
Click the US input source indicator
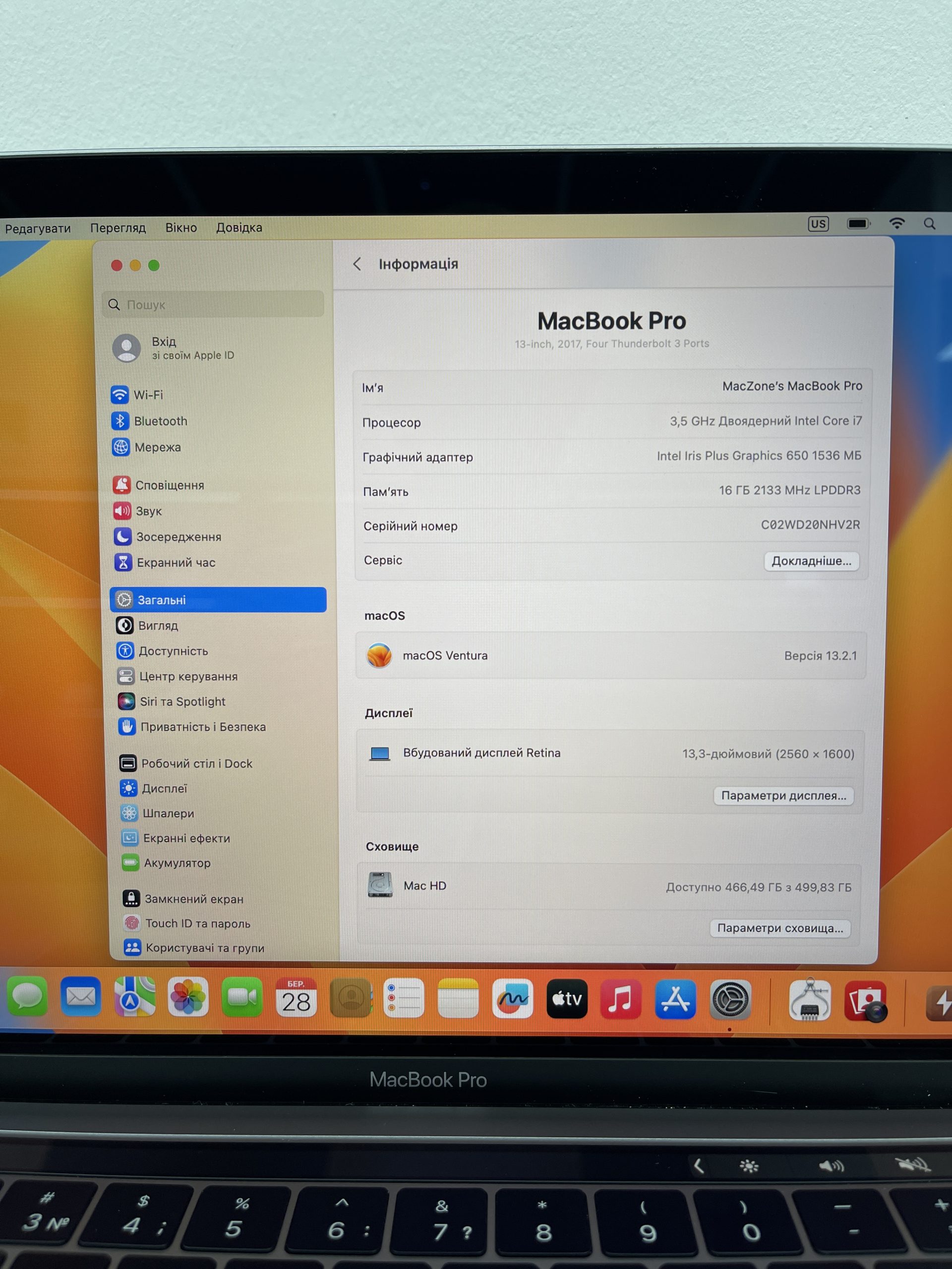818,224
